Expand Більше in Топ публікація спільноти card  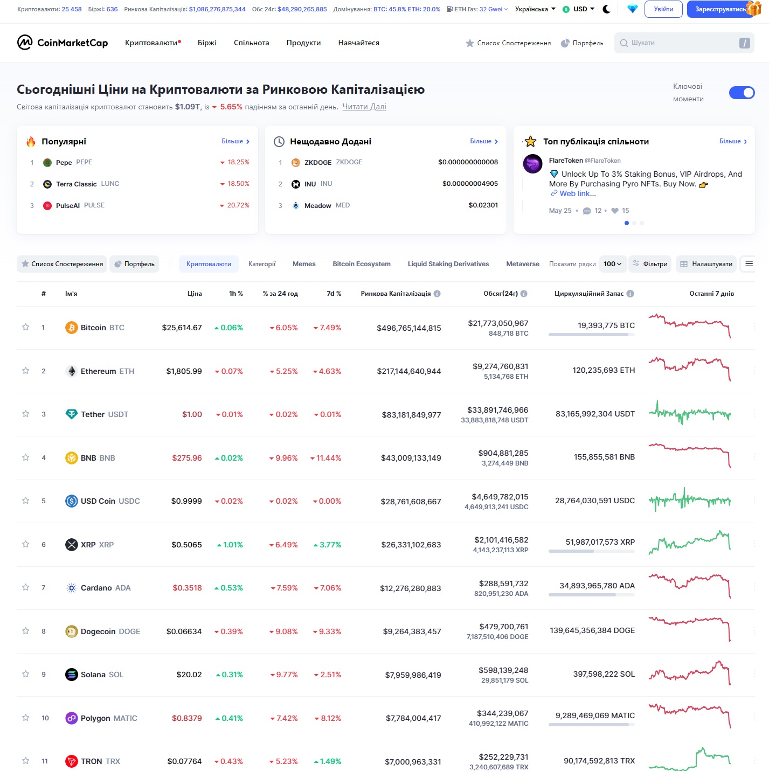733,141
